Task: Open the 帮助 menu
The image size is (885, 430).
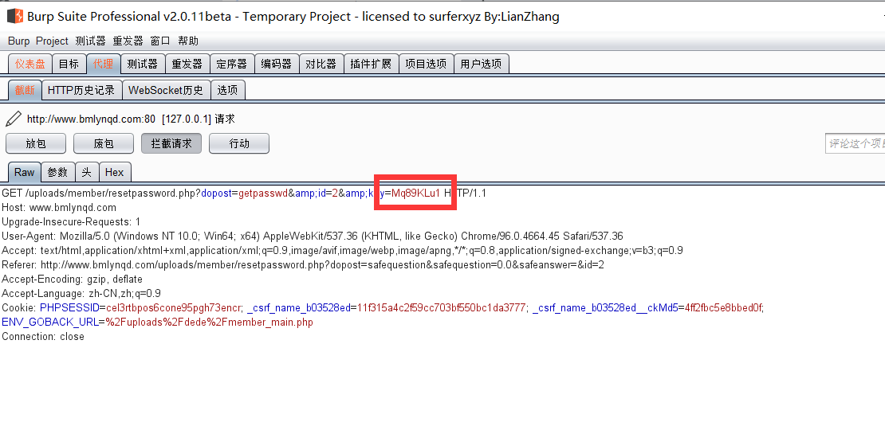Action: click(x=188, y=41)
